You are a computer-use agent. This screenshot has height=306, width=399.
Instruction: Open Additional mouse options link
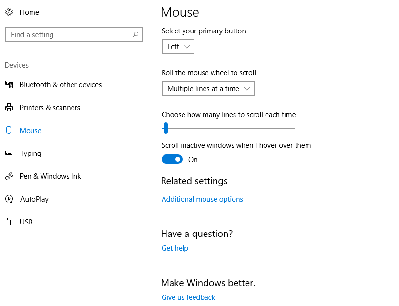202,199
